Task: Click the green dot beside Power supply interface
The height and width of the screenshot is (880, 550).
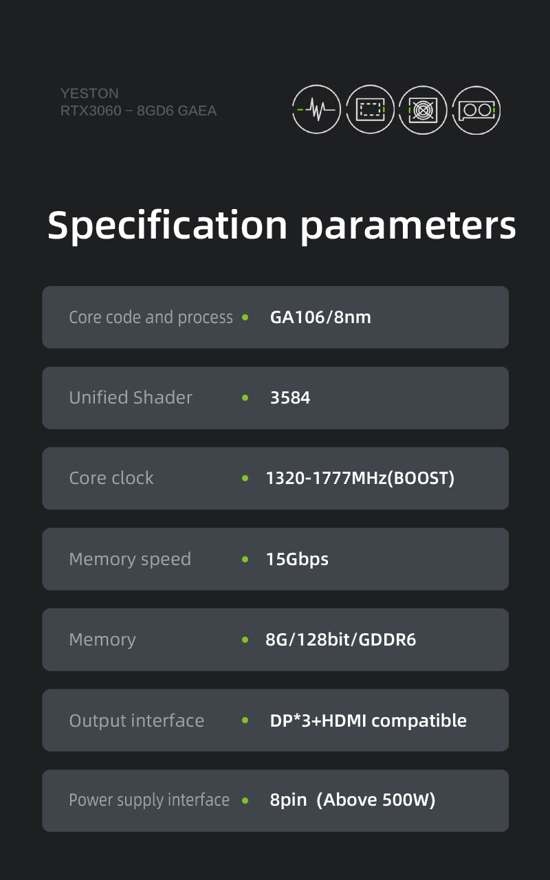Action: click(x=245, y=800)
